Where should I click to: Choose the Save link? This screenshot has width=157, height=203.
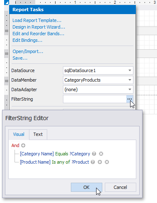(20, 58)
